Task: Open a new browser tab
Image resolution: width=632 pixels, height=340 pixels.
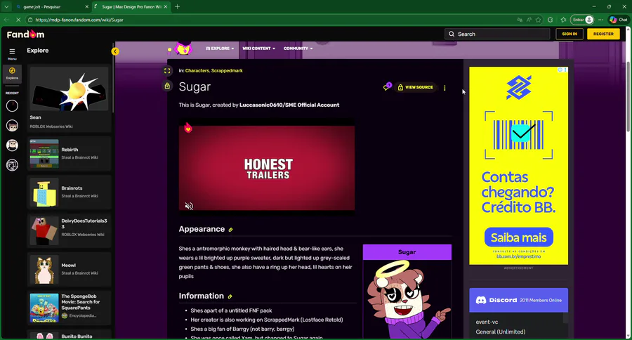Action: click(x=178, y=7)
